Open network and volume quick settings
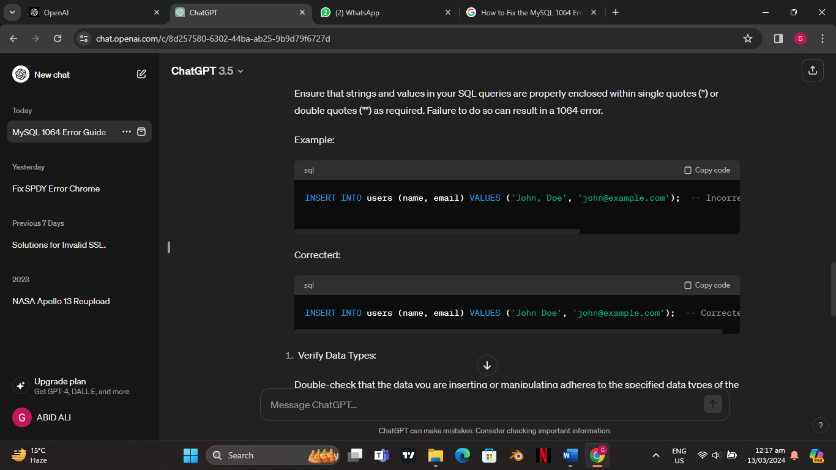The height and width of the screenshot is (470, 836). pos(717,455)
